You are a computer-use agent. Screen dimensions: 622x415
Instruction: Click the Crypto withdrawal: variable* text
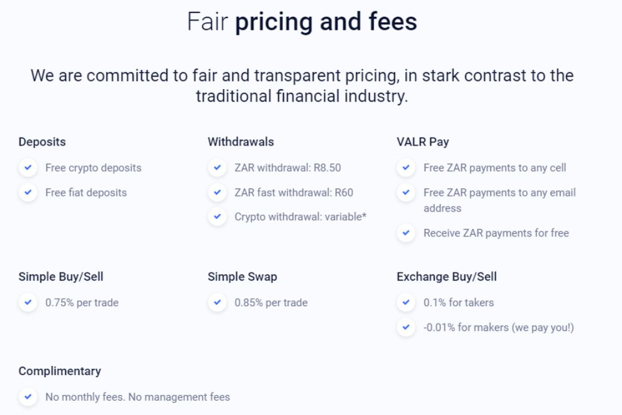tap(300, 217)
